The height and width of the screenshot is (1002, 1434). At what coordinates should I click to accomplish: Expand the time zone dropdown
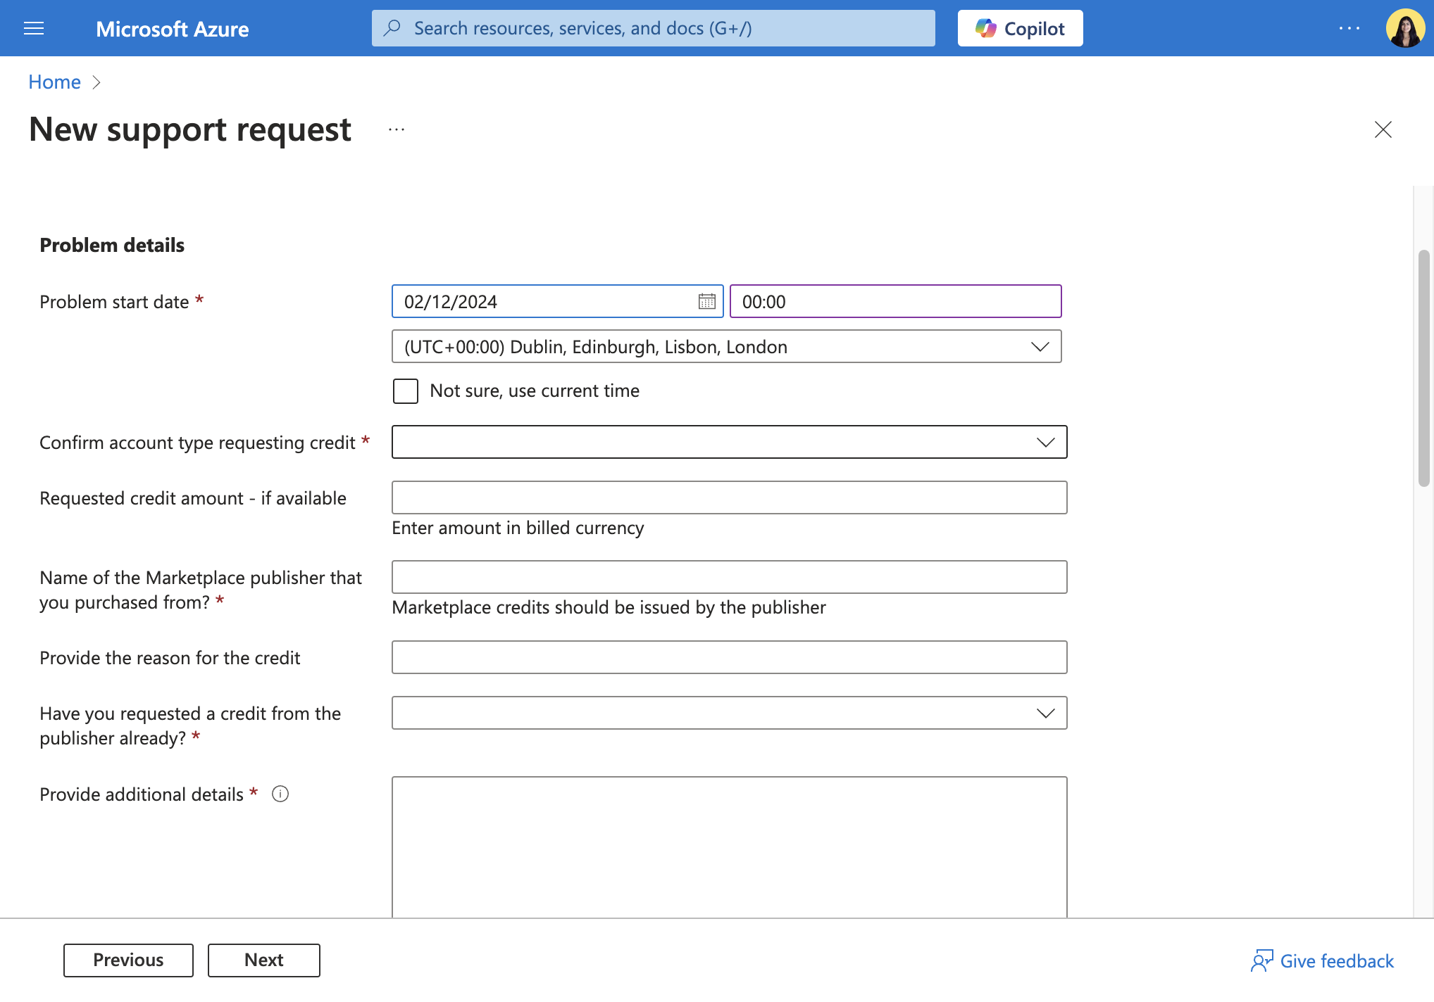pyautogui.click(x=726, y=346)
